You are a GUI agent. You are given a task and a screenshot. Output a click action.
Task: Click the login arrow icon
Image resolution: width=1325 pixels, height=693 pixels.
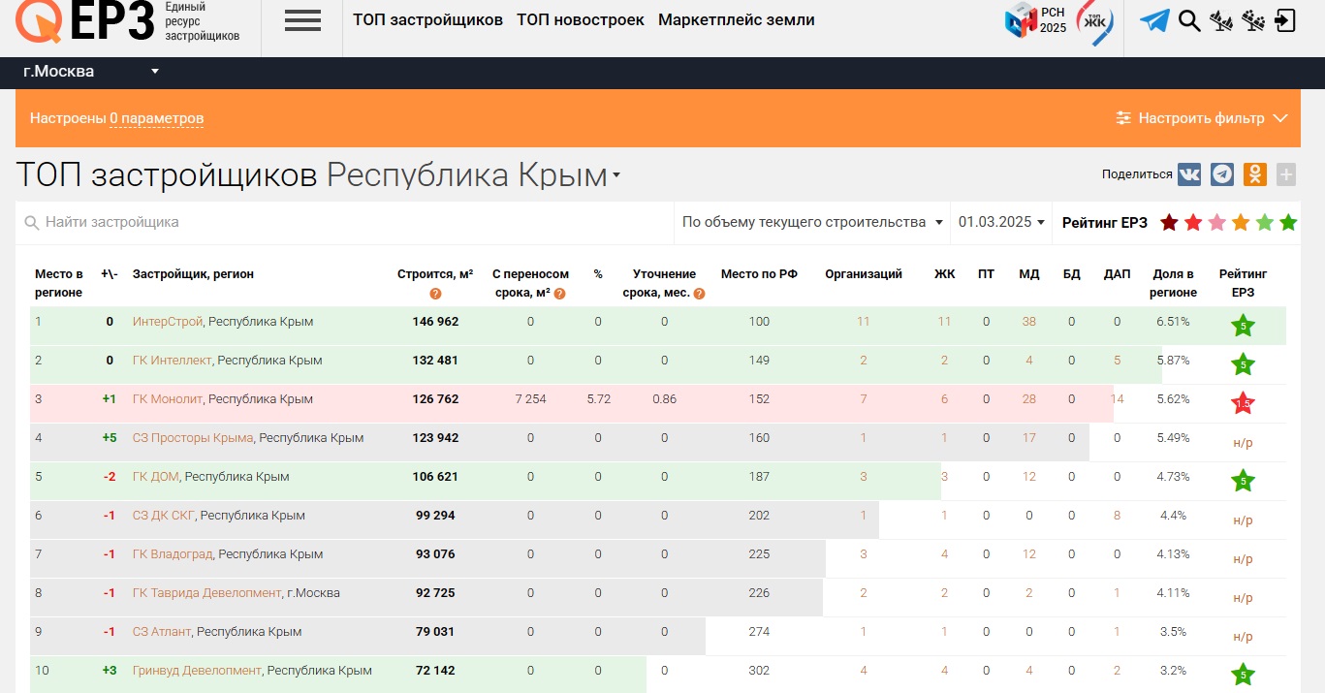(x=1285, y=20)
